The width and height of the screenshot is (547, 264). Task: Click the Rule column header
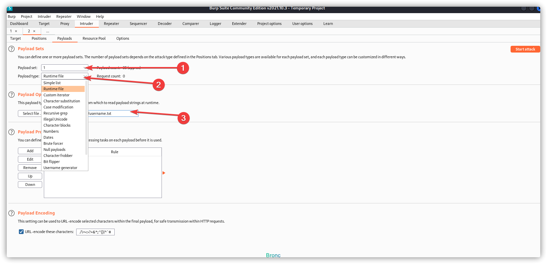(115, 152)
